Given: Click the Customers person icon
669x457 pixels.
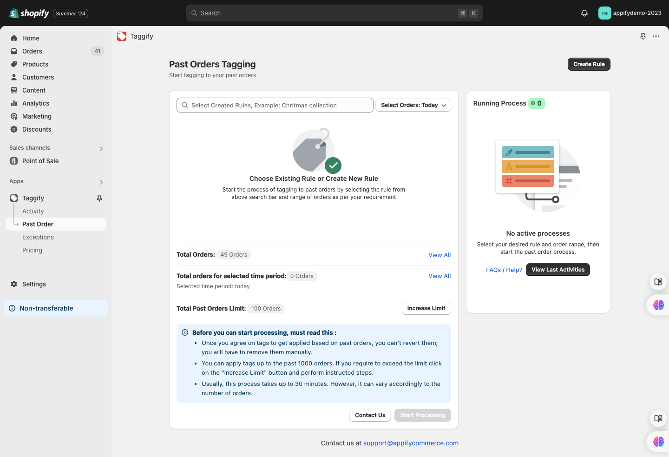Looking at the screenshot, I should point(14,77).
